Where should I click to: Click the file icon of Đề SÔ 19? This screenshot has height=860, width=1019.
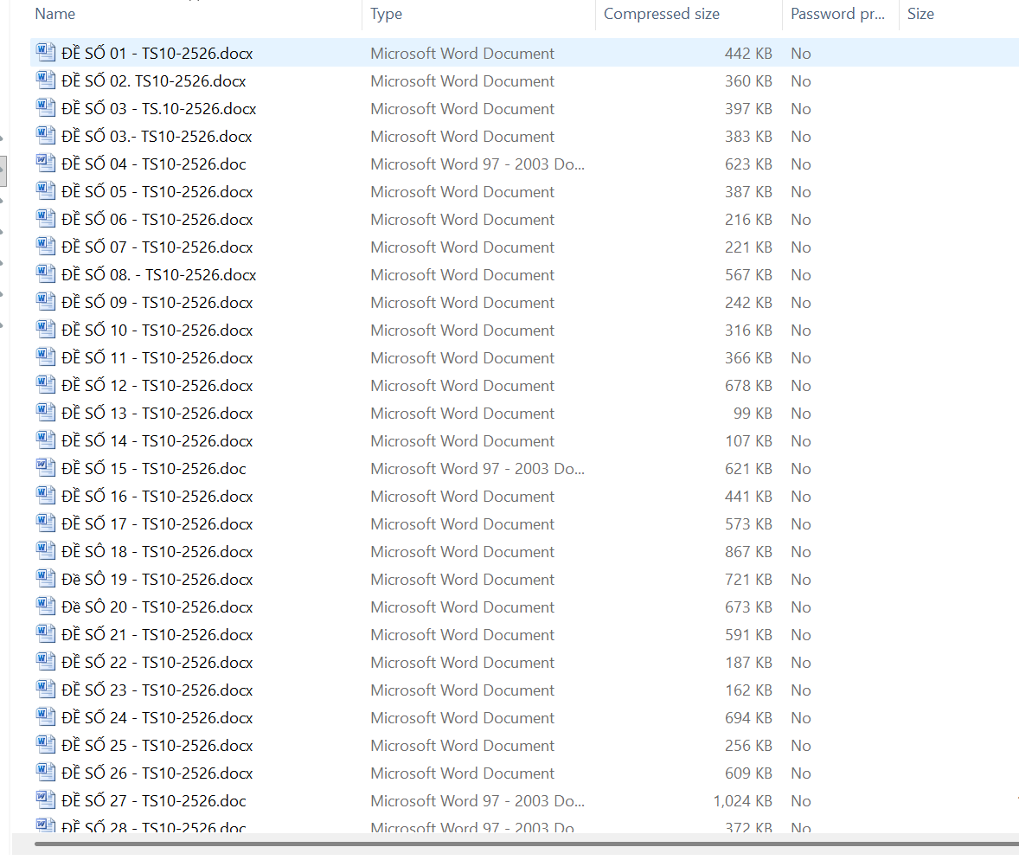46,579
